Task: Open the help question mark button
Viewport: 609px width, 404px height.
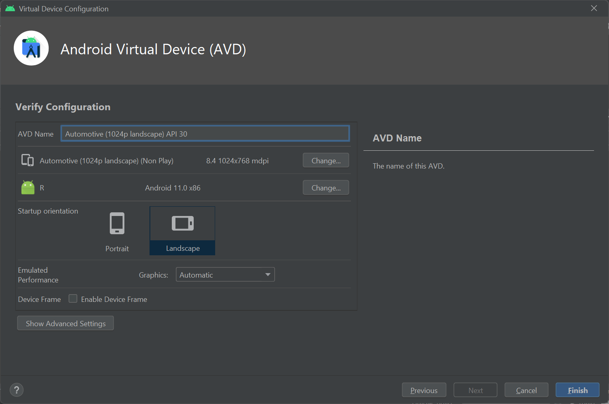Action: tap(17, 390)
